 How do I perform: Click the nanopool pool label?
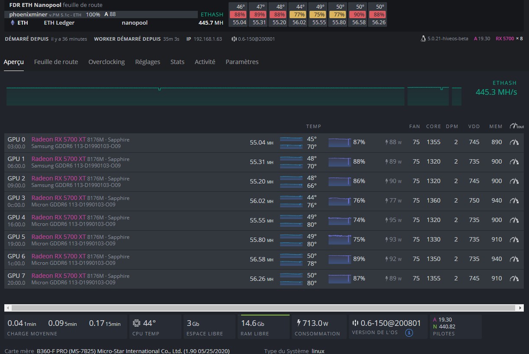[x=135, y=23]
